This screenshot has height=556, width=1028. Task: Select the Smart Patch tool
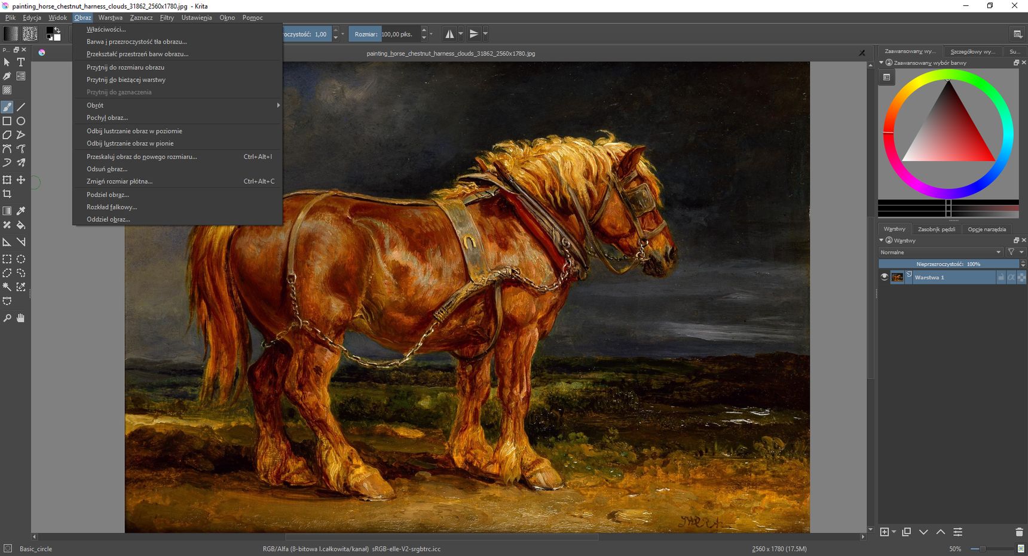coord(7,225)
